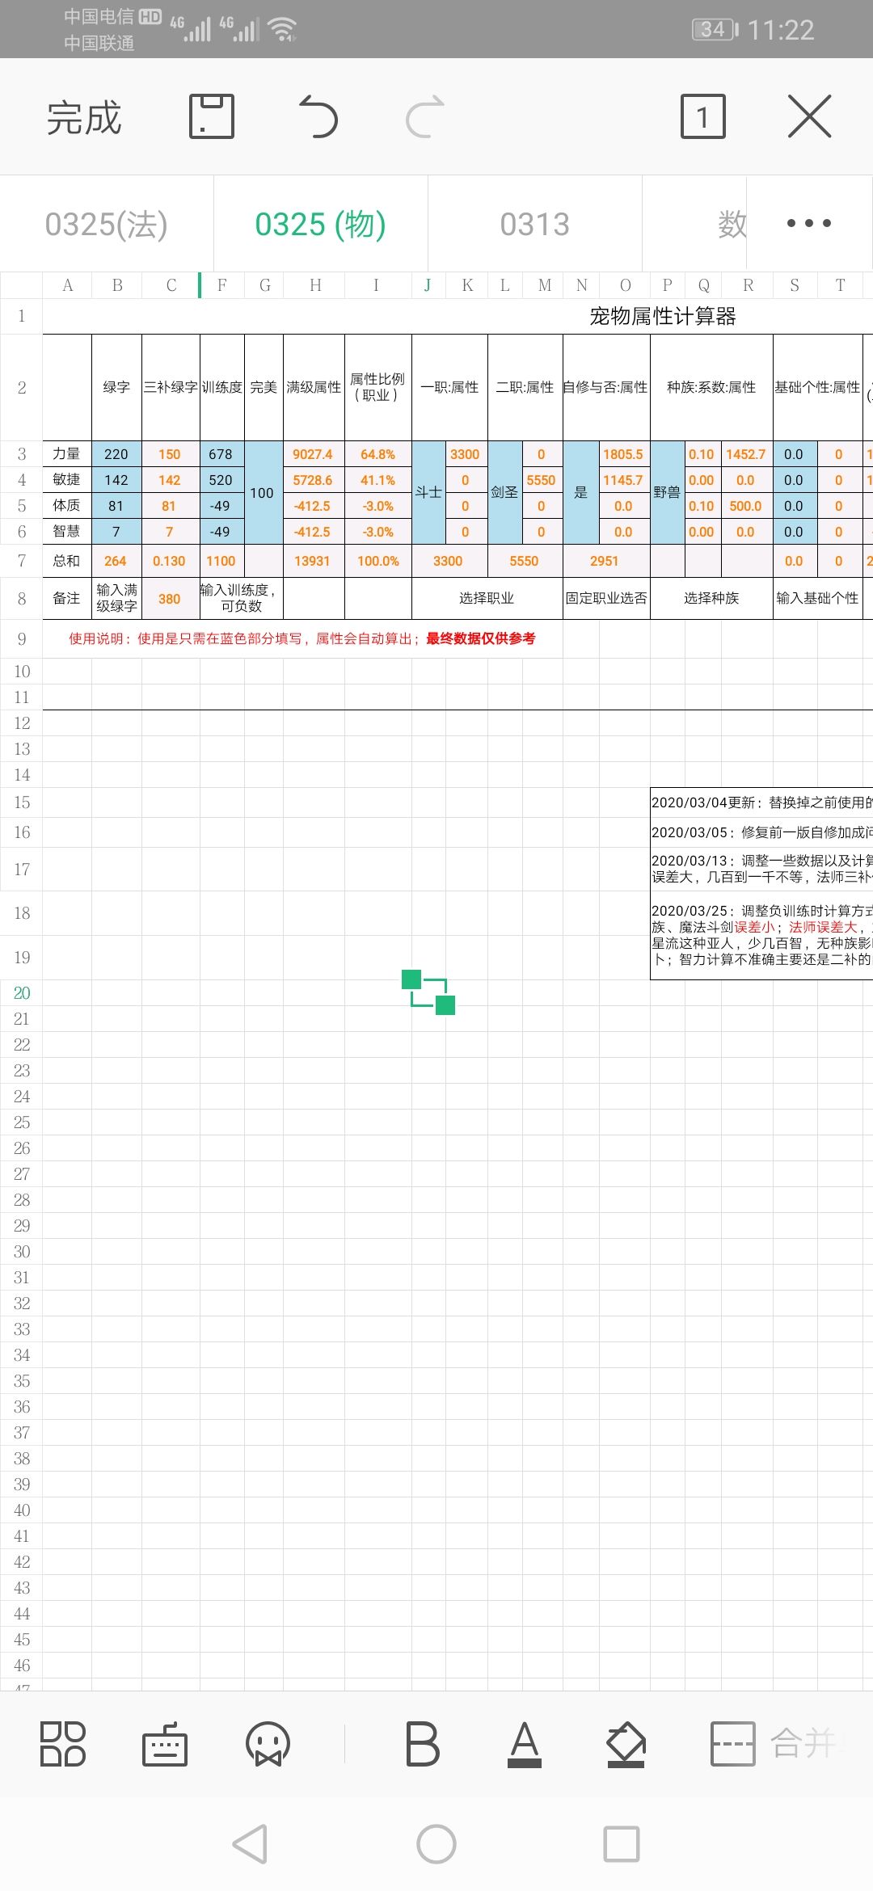
Task: Switch to the 0325(法) sheet tab
Action: (x=107, y=224)
